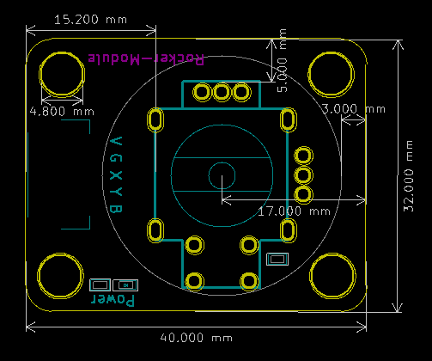Select the bottom-left mounting hole

pyautogui.click(x=60, y=276)
